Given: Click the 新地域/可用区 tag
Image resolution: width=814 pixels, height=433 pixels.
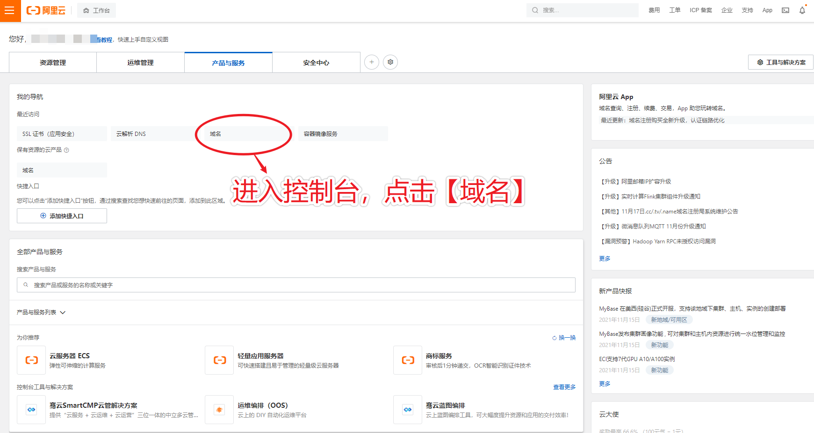Looking at the screenshot, I should (669, 320).
